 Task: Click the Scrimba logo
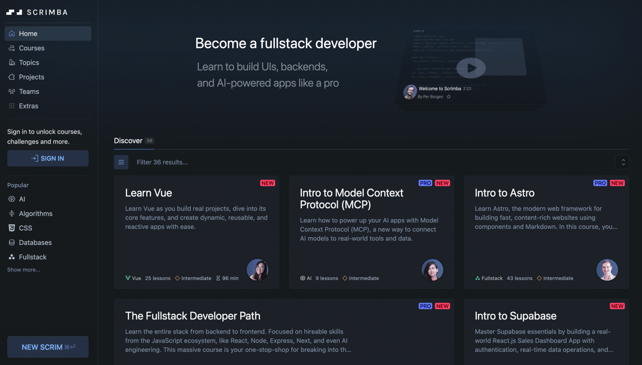pyautogui.click(x=37, y=12)
